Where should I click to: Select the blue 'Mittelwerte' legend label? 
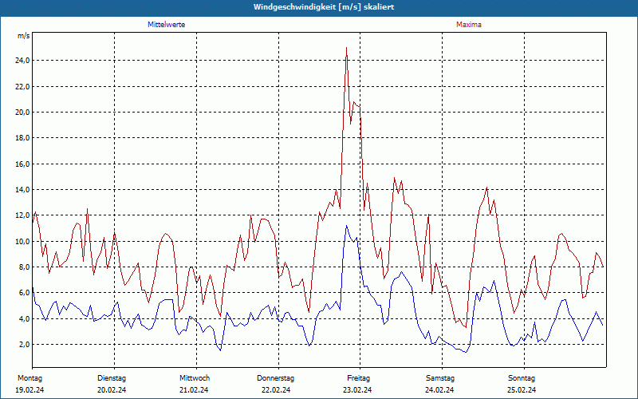click(167, 25)
